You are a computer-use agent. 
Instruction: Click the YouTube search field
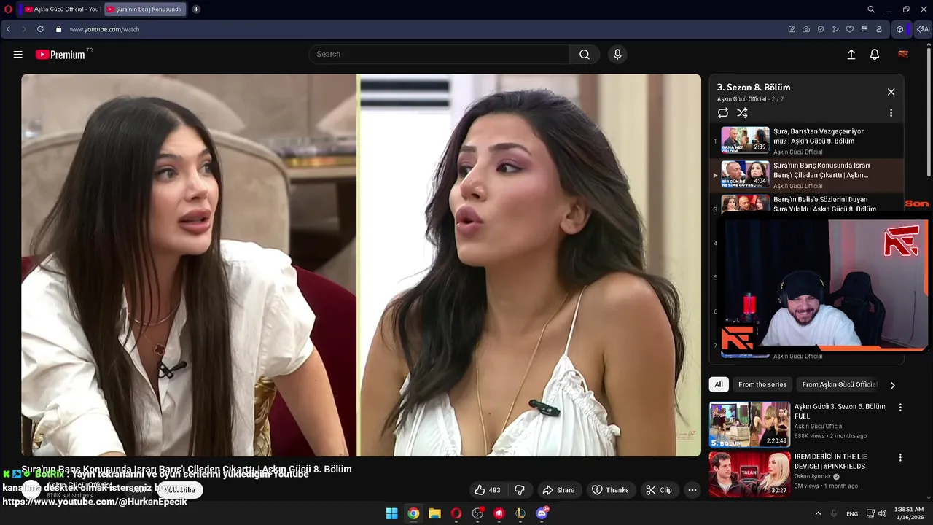point(439,55)
